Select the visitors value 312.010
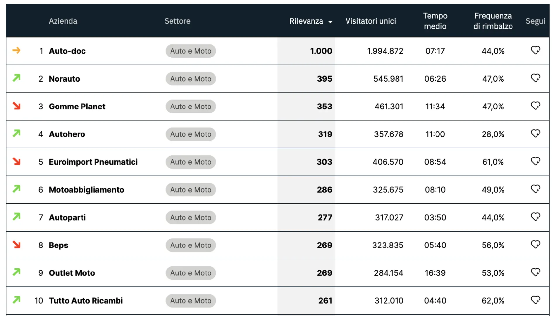 pos(389,301)
